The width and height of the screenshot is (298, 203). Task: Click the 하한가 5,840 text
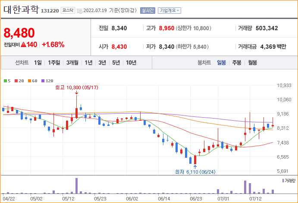point(192,47)
